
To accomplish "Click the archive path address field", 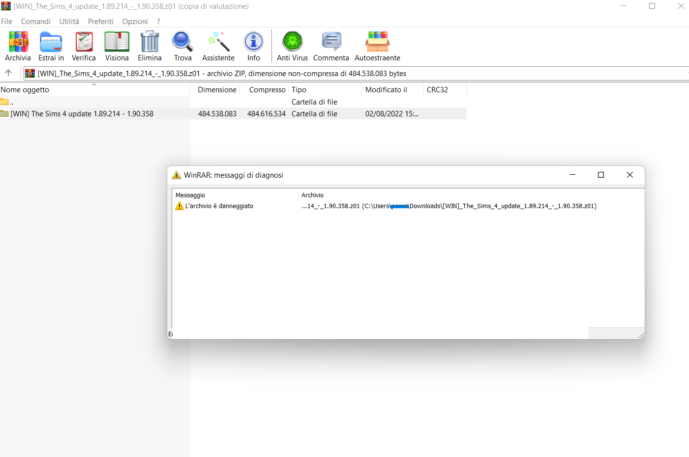I will pyautogui.click(x=356, y=73).
